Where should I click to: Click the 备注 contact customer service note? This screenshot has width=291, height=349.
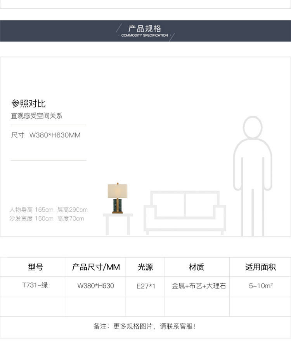pyautogui.click(x=145, y=327)
